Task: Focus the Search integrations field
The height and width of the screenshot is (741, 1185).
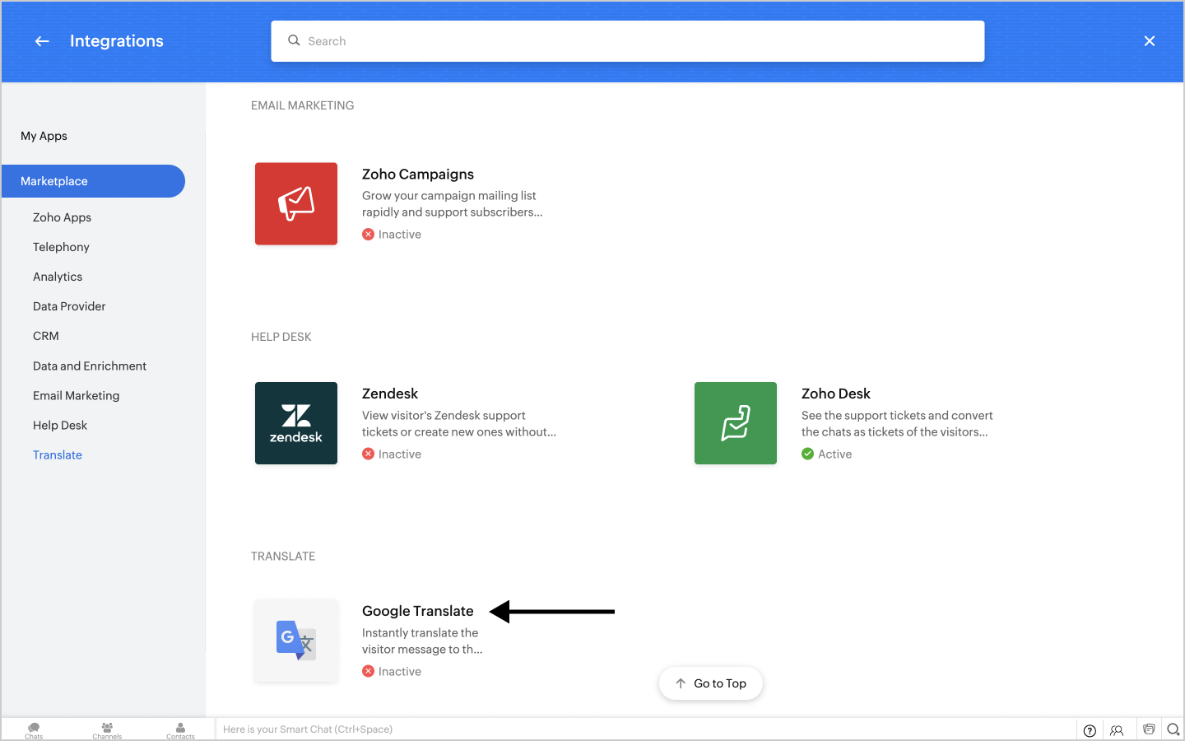Action: 628,41
